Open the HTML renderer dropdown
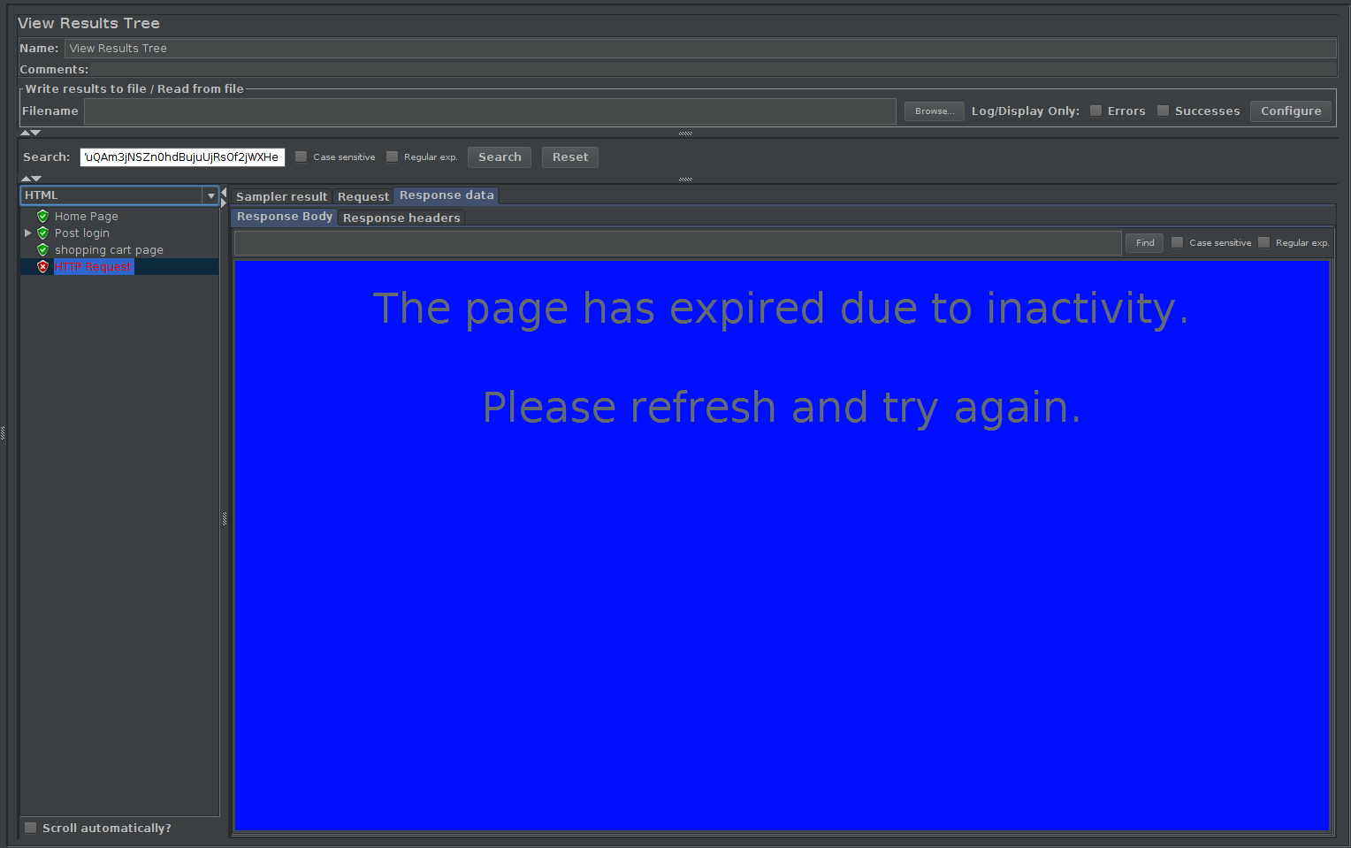Viewport: 1351px width, 848px height. (210, 195)
